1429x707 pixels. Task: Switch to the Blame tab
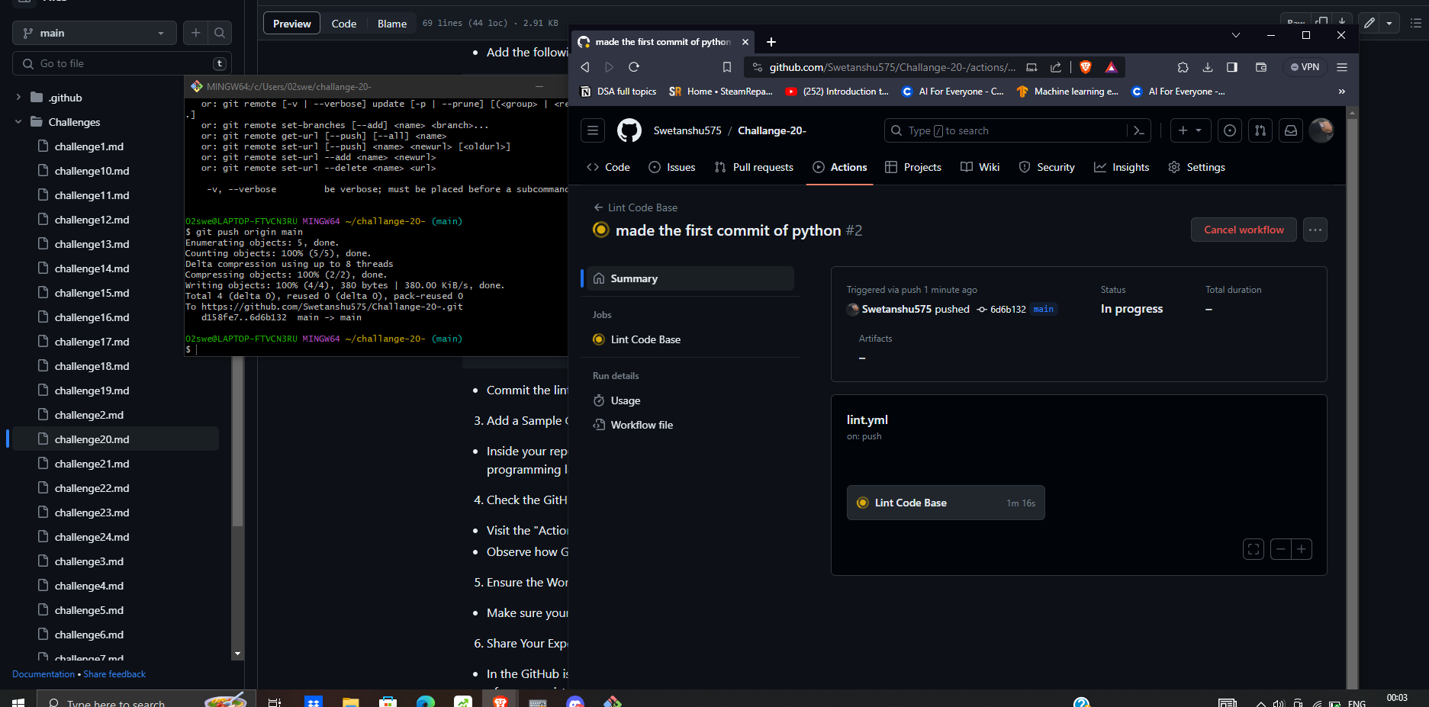click(391, 23)
